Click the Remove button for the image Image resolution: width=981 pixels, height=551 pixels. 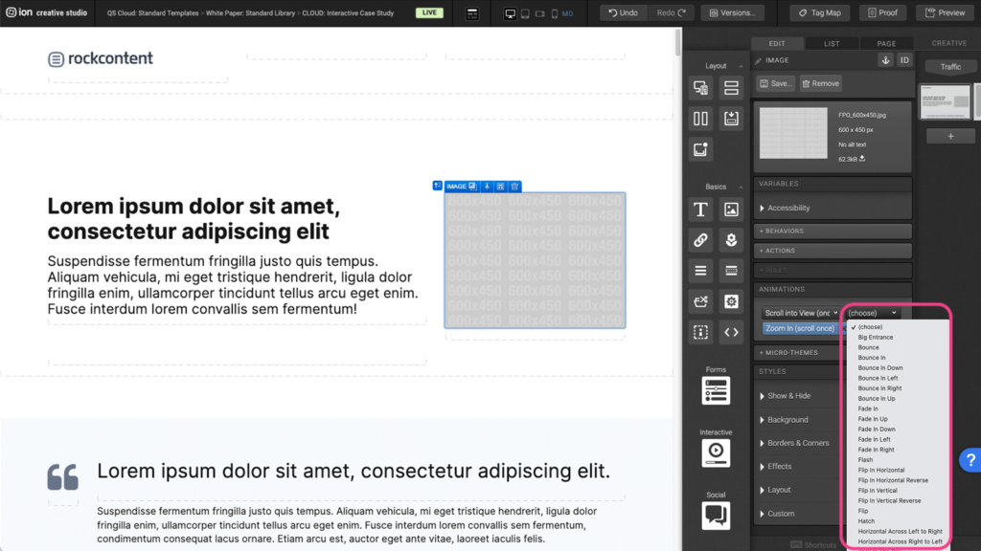[821, 83]
